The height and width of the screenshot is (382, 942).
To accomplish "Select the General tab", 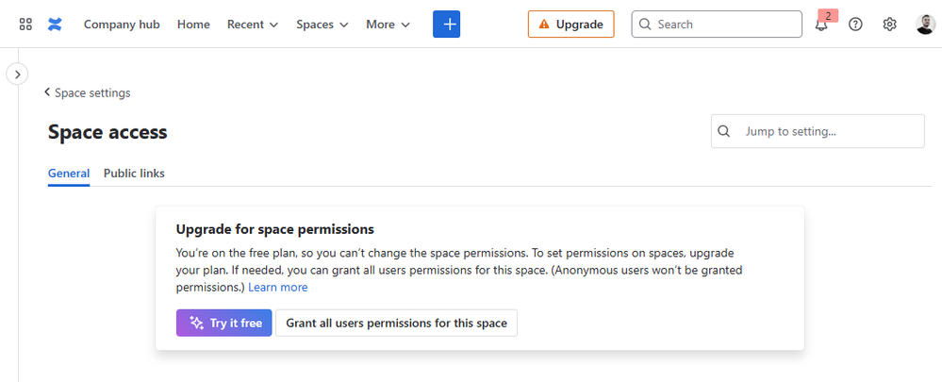I will [69, 173].
